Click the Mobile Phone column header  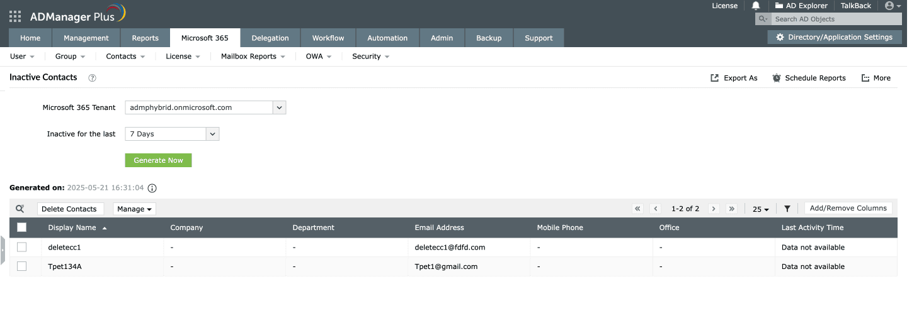click(560, 228)
